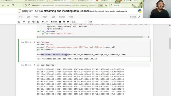
Task: Click def on_close(ws) line
Action: tap(48, 31)
